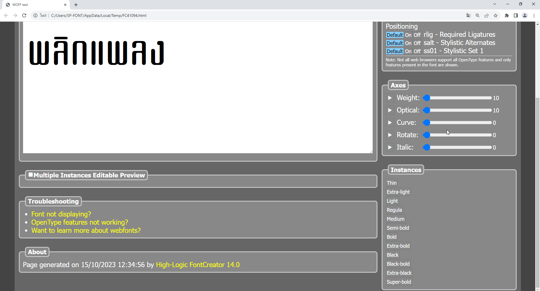The height and width of the screenshot is (291, 540).
Task: Play the Rotate axis animation
Action: point(390,135)
